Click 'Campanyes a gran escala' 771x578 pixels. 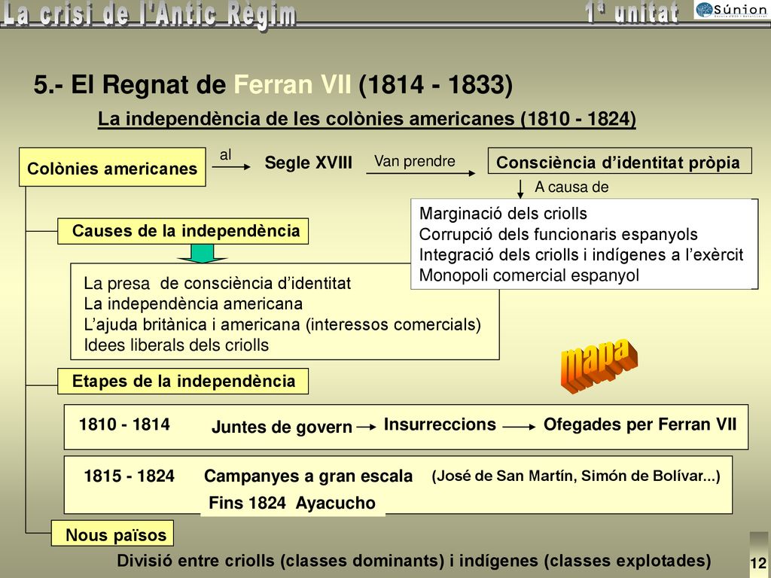coord(308,476)
